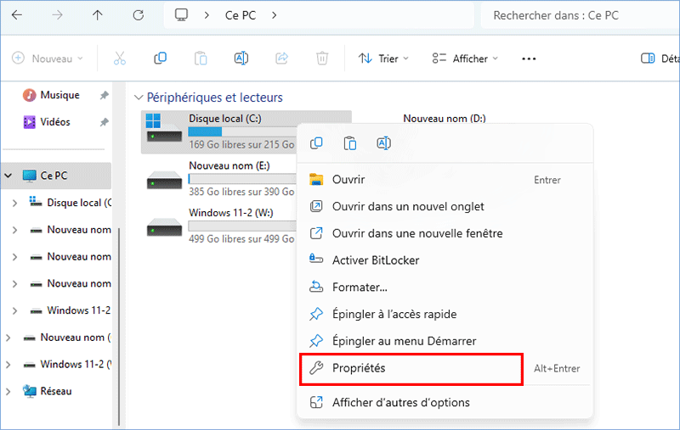Image resolution: width=680 pixels, height=430 pixels.
Task: Click the C: drive usage bar
Action: point(242,131)
